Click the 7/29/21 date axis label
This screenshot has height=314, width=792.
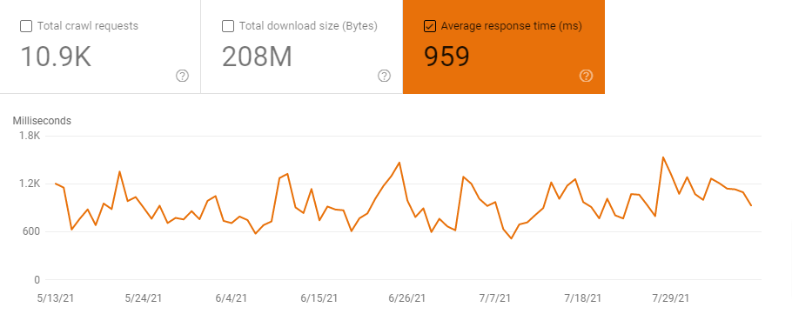click(x=670, y=298)
